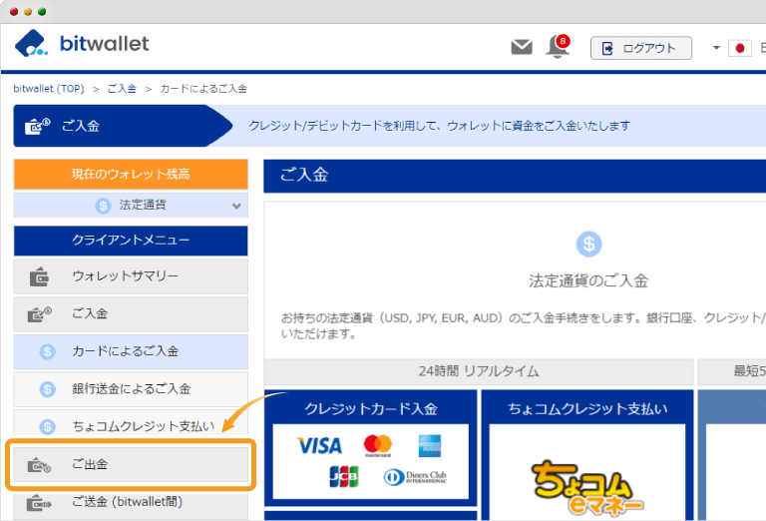Click the 法定通貨のご入金 heading

588,281
